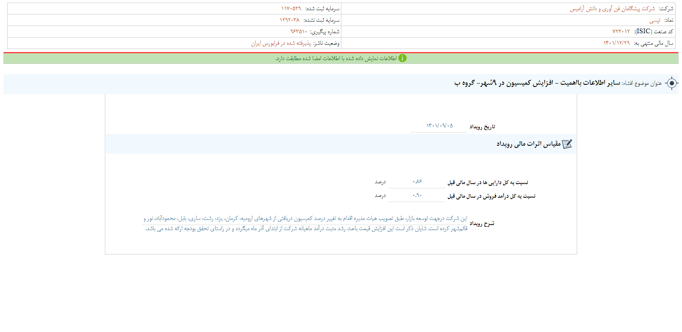Click the unregistered capital value ۱۲۹۲۰۳۸

click(289, 20)
